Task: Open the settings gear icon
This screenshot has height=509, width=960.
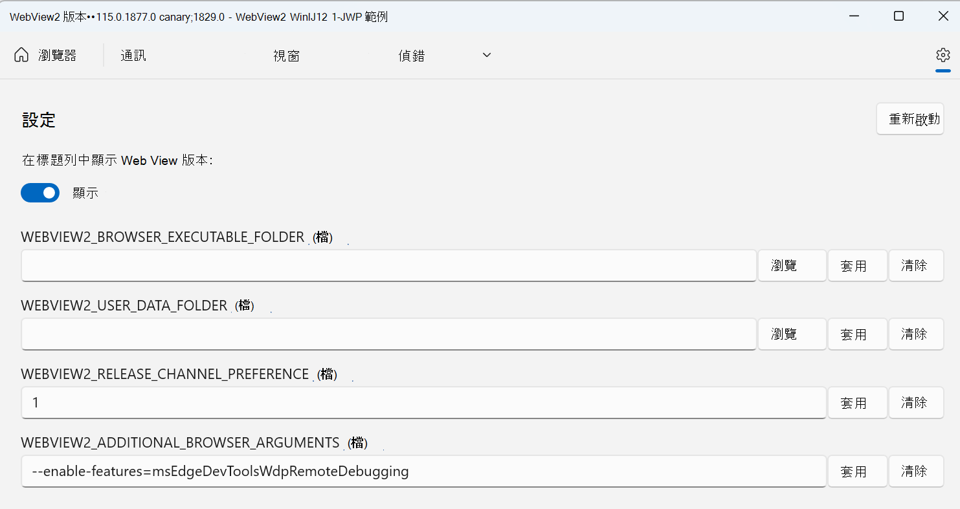Action: tap(943, 55)
